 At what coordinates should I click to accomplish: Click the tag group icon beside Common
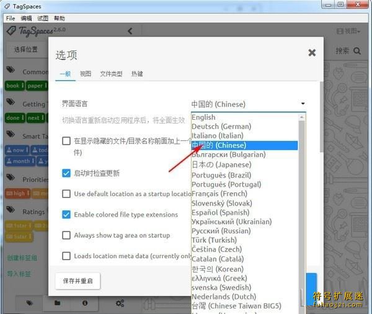pos(11,70)
